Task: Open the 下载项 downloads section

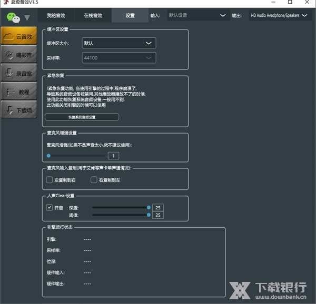Action: click(x=19, y=110)
